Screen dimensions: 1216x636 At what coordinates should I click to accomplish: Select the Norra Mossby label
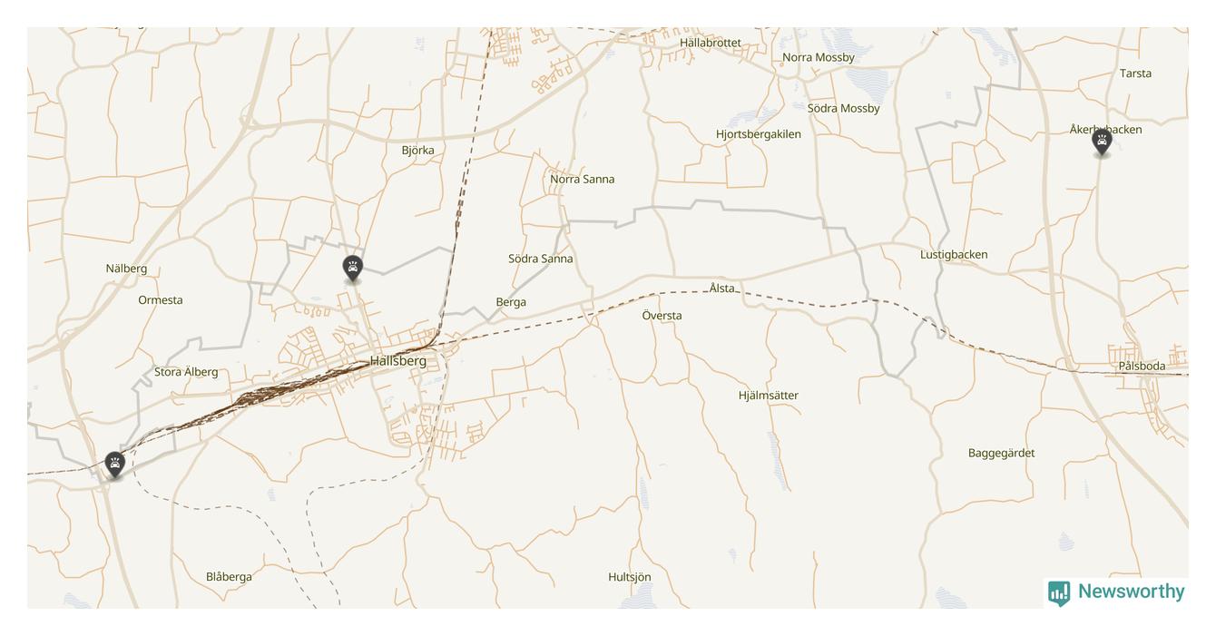tap(819, 57)
